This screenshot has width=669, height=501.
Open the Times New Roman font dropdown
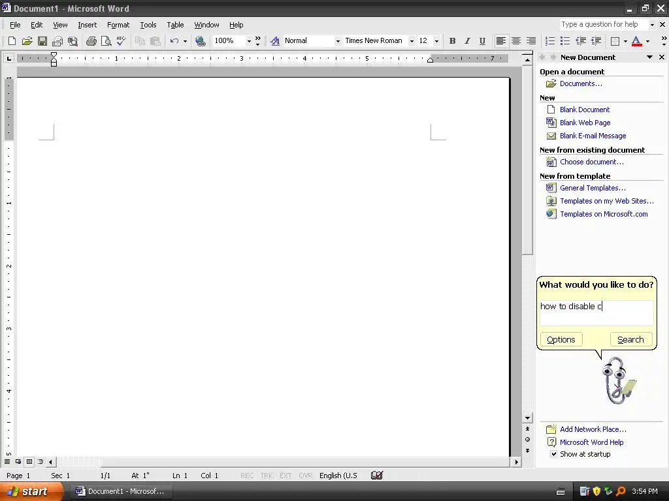pos(412,41)
